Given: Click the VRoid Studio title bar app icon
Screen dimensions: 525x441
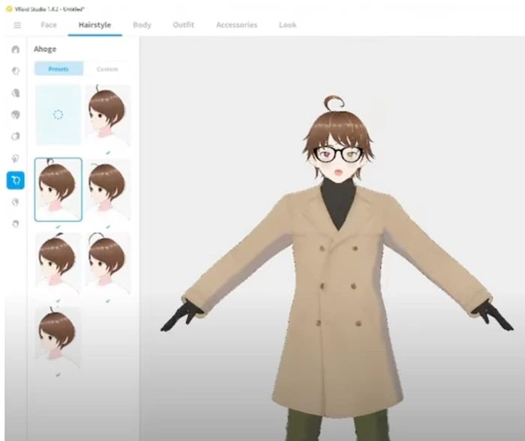Looking at the screenshot, I should click(9, 9).
